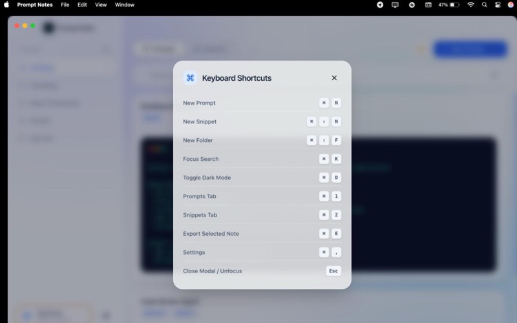Click the battery status in the menu bar

click(448, 5)
